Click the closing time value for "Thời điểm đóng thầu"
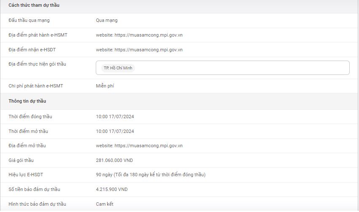 pos(115,117)
